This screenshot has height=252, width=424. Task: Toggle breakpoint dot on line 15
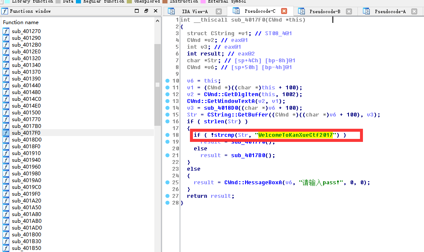pyautogui.click(x=167, y=114)
